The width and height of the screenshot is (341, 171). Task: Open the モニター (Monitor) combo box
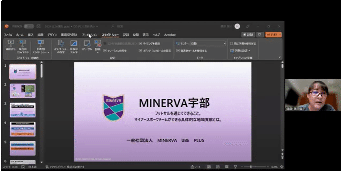tap(208, 44)
